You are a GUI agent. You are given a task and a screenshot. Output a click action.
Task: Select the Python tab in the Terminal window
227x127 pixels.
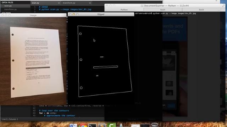click(x=124, y=10)
